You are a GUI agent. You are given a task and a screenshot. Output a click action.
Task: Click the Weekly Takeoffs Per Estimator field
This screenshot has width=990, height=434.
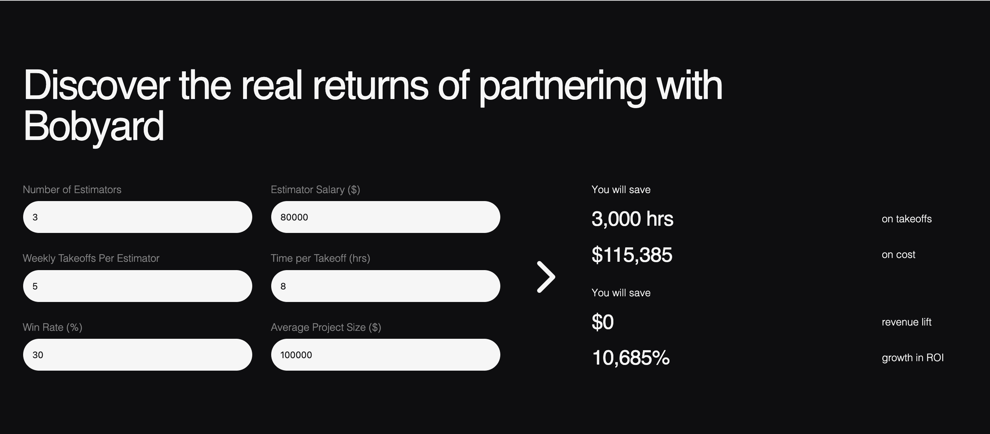(137, 286)
